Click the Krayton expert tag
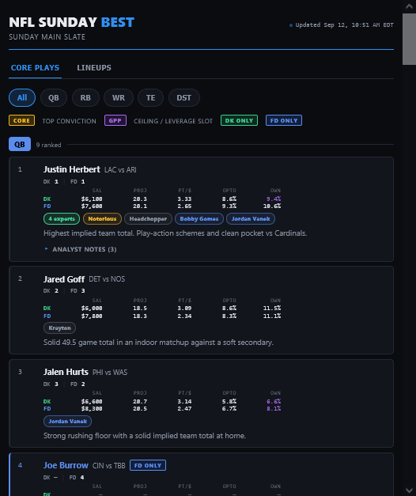416x496 pixels. coord(59,328)
